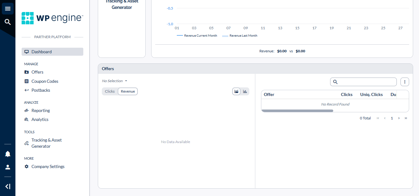This screenshot has height=196, width=419.
Task: Click the Company Settings gear icon
Action: pyautogui.click(x=27, y=166)
